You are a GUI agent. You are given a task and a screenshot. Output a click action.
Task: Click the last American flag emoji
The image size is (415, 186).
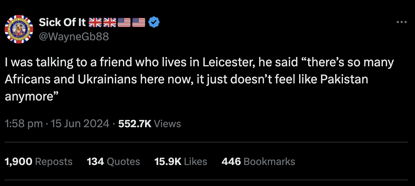(x=139, y=22)
